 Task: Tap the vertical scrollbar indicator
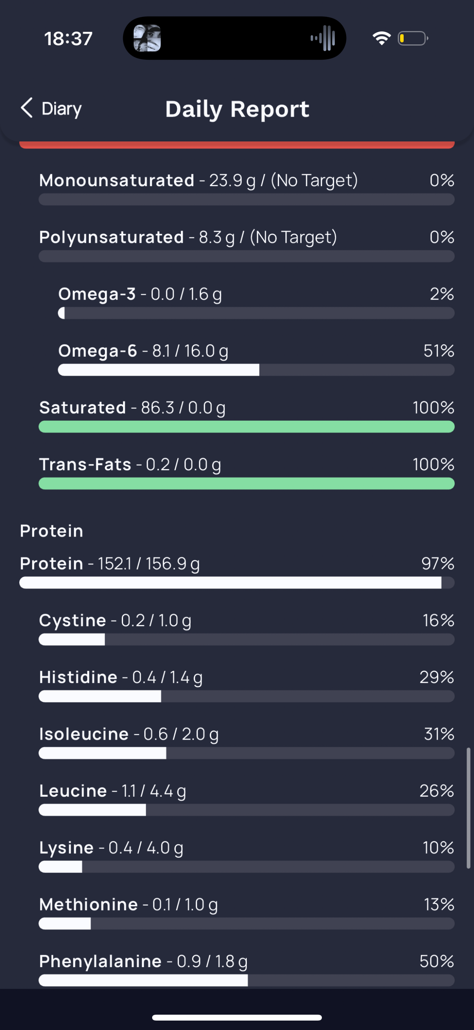point(468,808)
